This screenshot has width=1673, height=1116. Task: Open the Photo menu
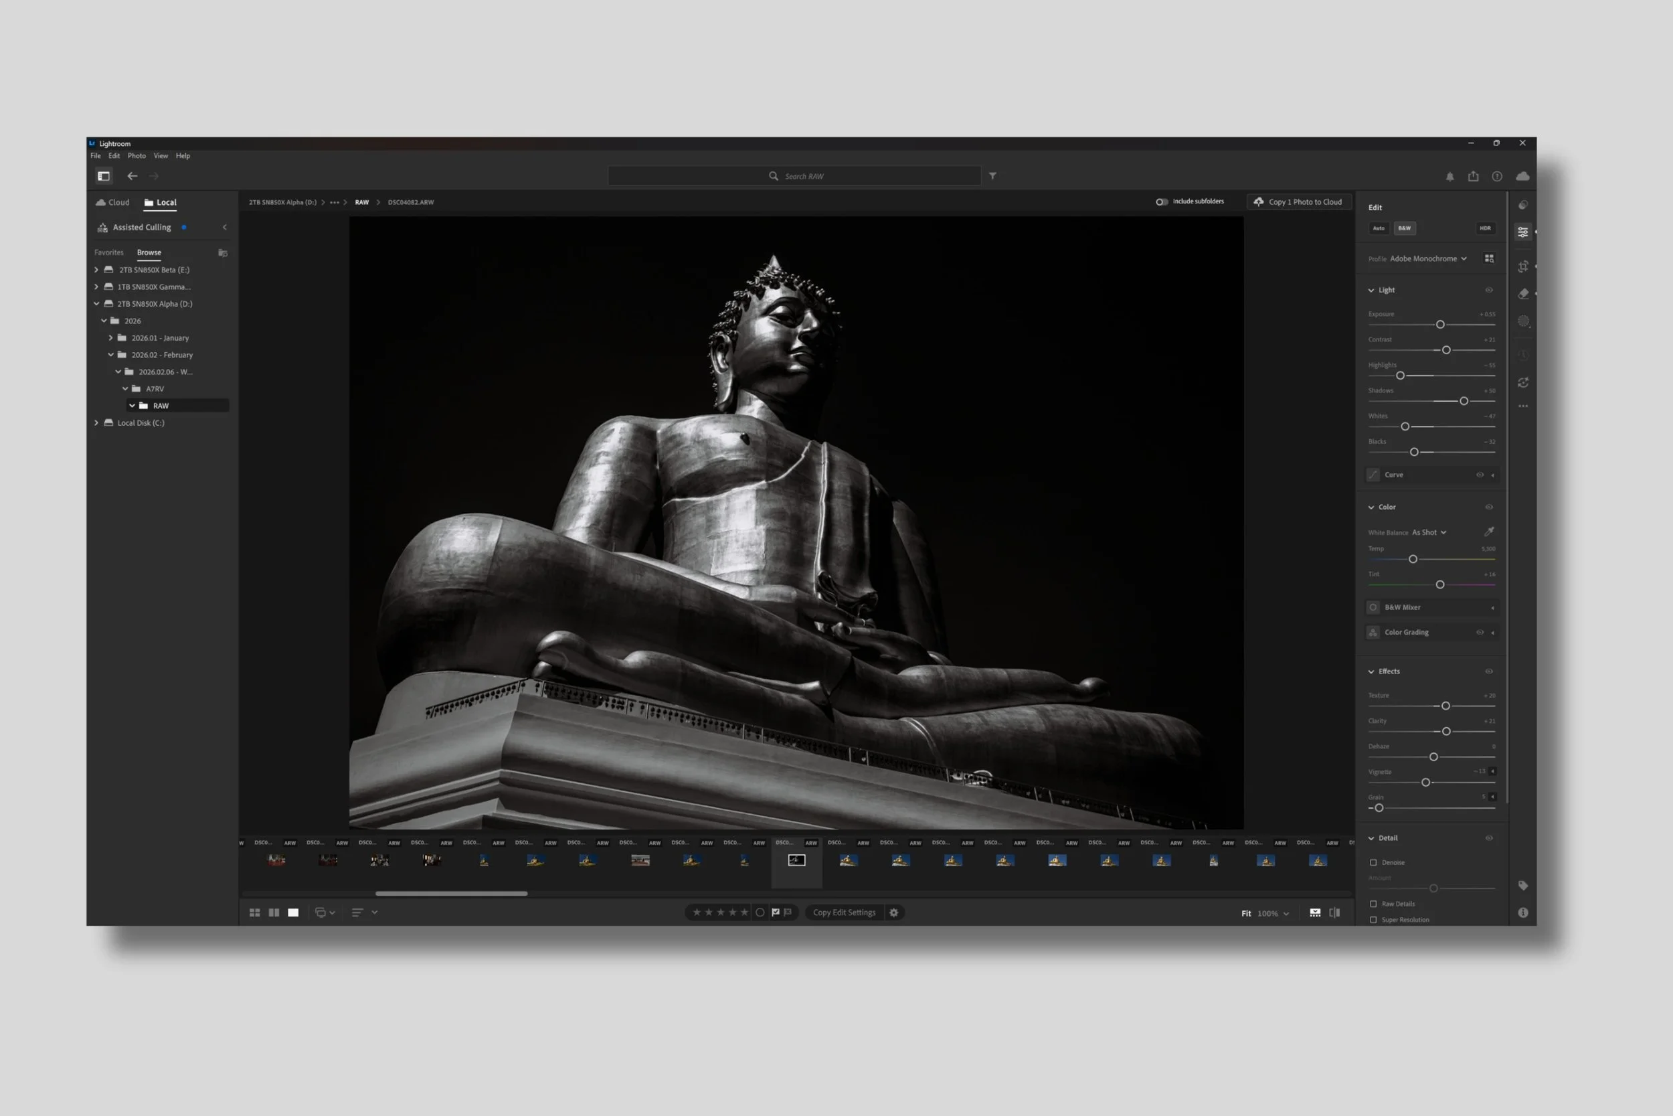click(x=137, y=156)
